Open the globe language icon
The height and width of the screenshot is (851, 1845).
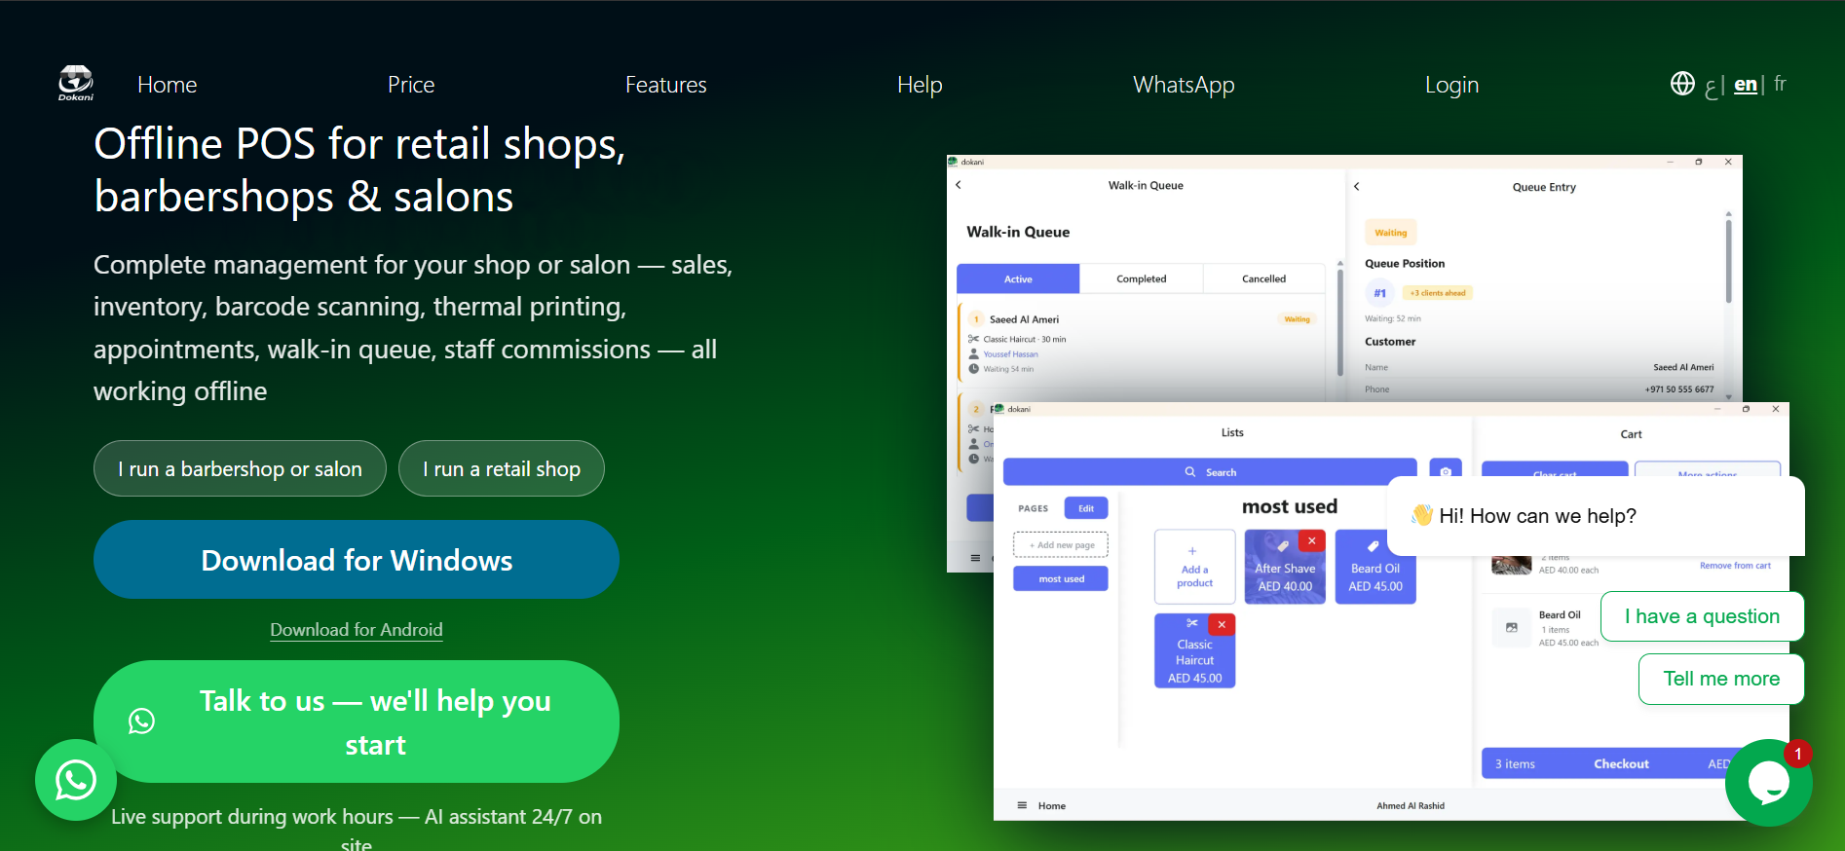1682,84
